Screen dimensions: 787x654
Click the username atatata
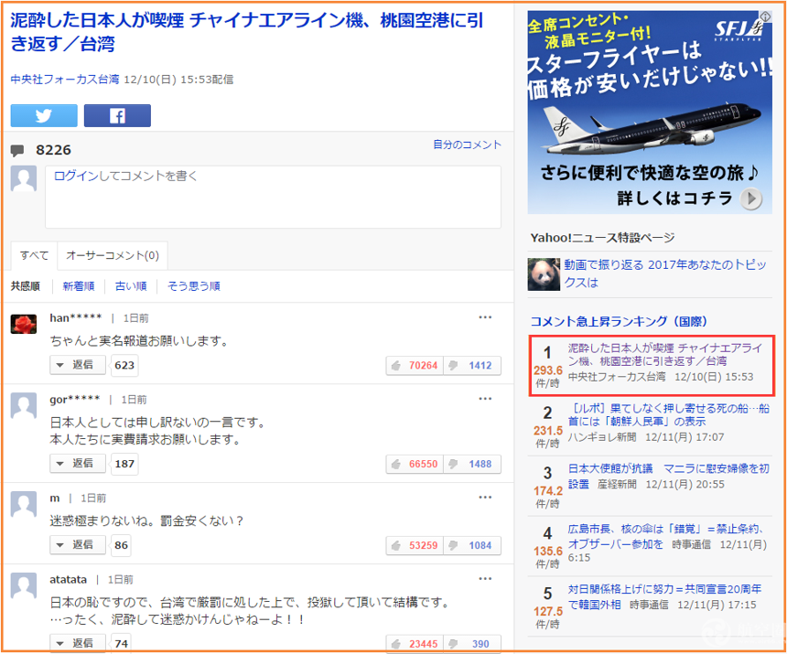[x=69, y=579]
